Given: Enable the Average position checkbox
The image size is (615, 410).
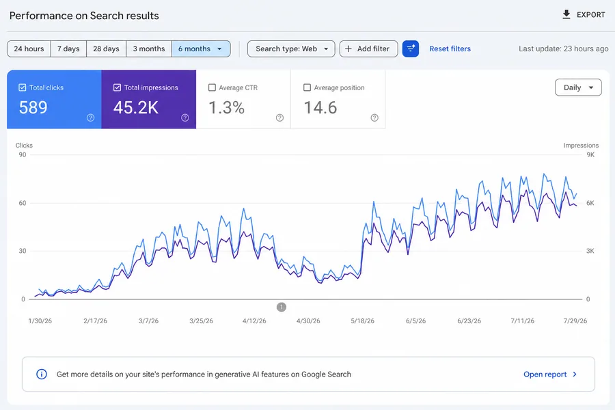Looking at the screenshot, I should [x=307, y=87].
